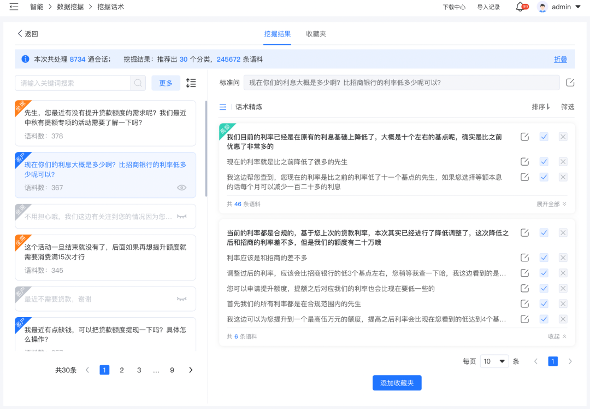Click the 添加收藏夹 button
Viewport: 590px width, 409px height.
tap(397, 383)
